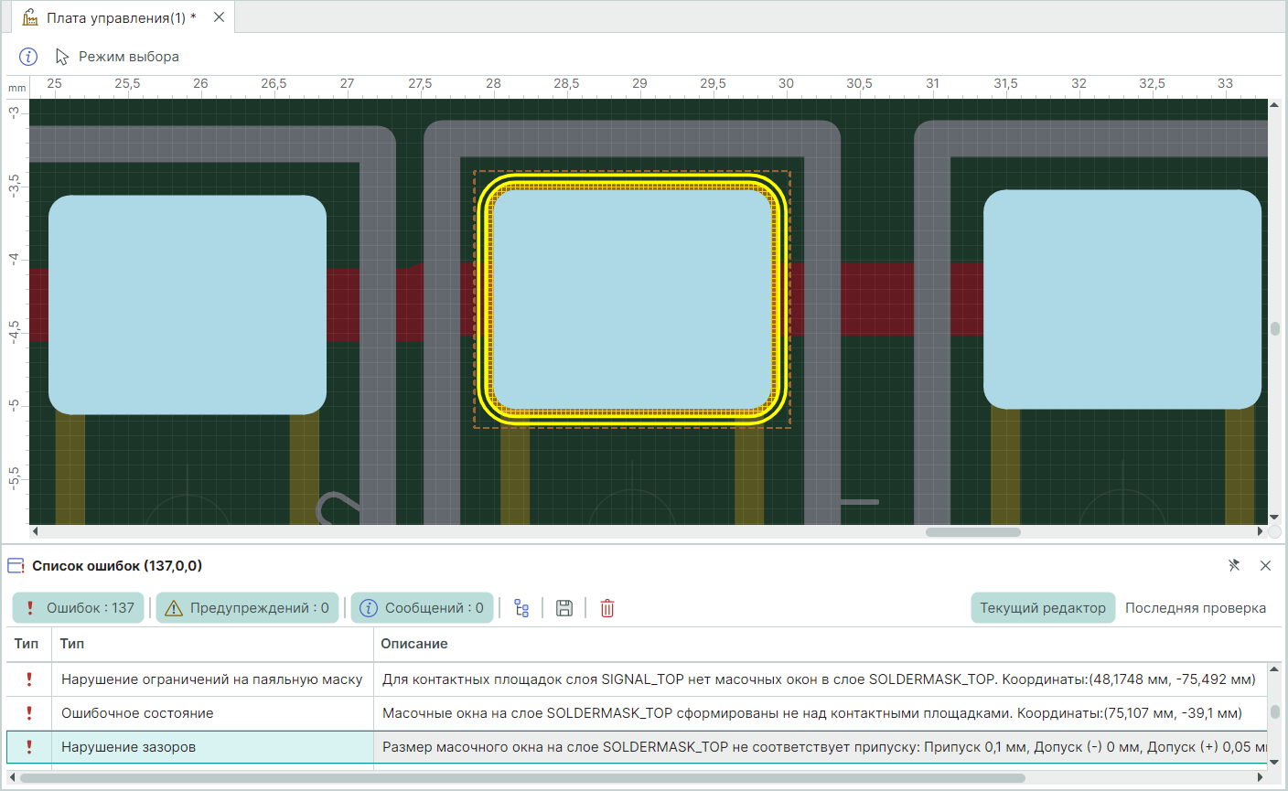This screenshot has height=791, width=1288.
Task: Switch to the Плата управления(1) tab
Action: pos(121,18)
